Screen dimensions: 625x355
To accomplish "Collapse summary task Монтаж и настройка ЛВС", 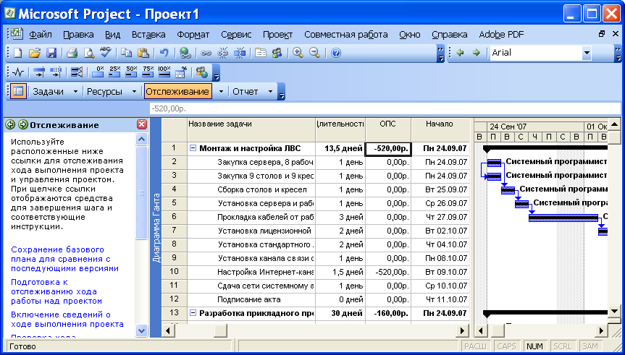I will click(193, 148).
